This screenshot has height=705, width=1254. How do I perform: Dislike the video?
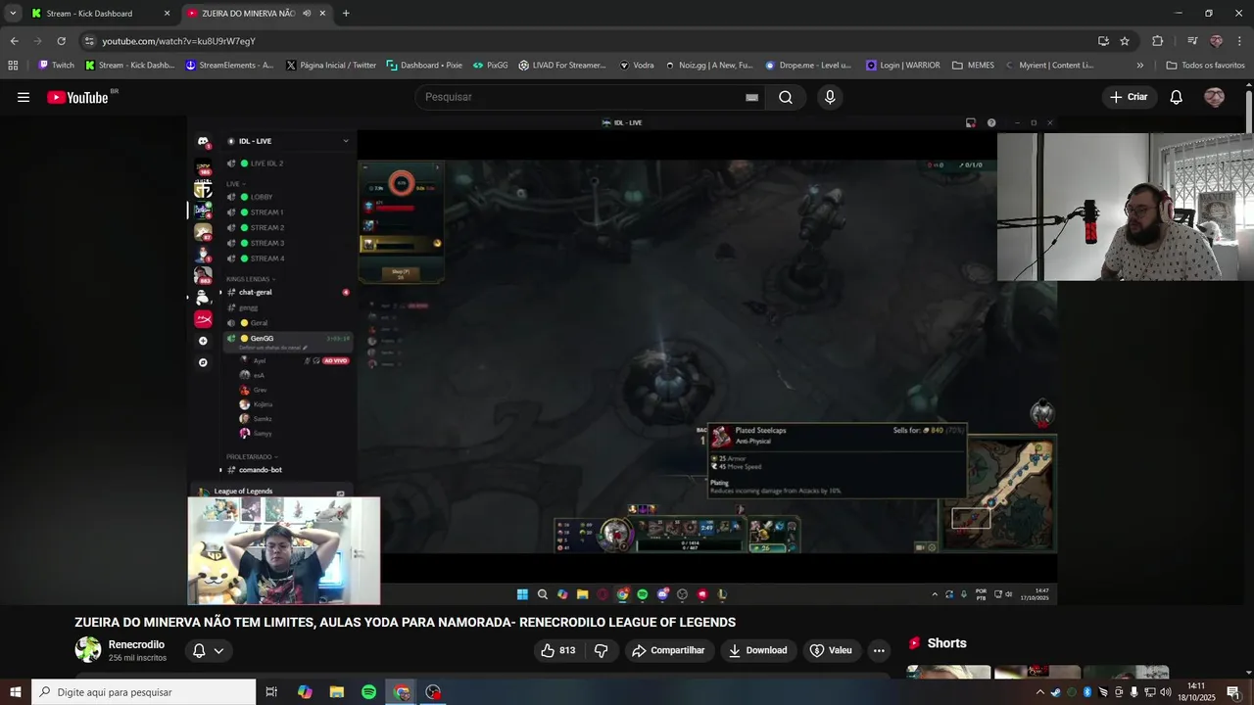coord(602,650)
